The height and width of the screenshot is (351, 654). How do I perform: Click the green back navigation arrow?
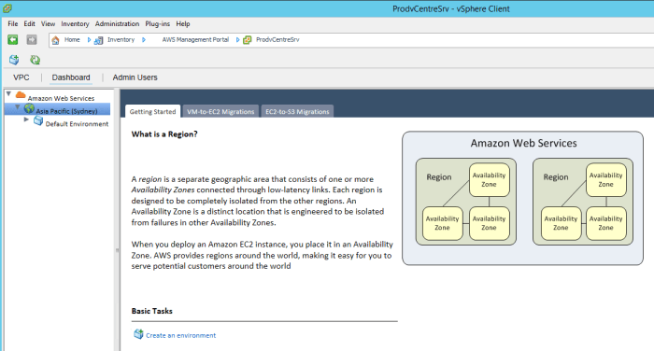(x=12, y=39)
